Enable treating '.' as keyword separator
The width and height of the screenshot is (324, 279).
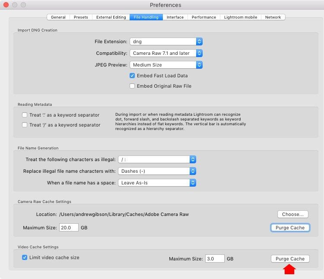[25, 115]
